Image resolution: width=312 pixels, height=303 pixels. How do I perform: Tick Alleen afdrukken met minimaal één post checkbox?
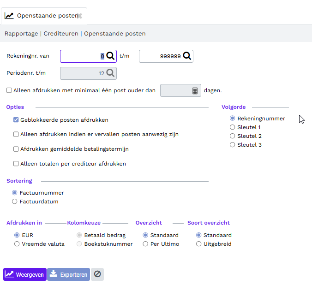[x=9, y=90]
